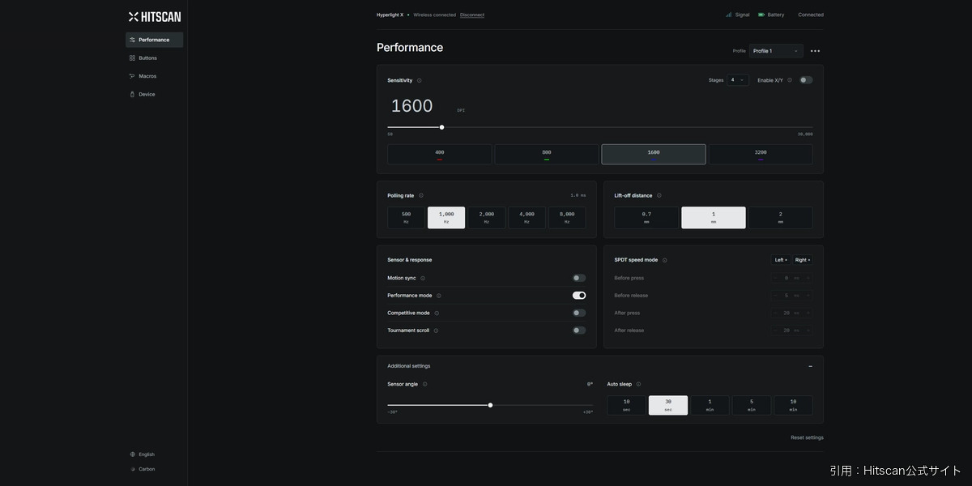Set lift-off distance to 2 mm
Screen dimensions: 972x486
tap(781, 217)
